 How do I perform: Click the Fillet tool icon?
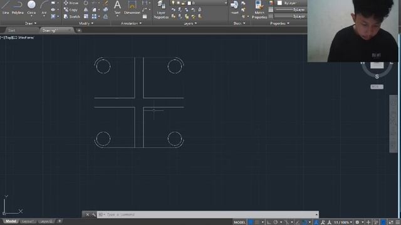[95, 10]
